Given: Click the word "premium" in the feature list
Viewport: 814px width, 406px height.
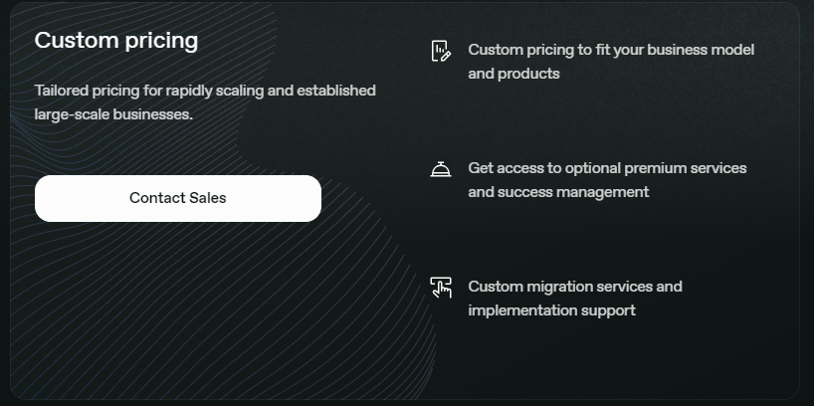Looking at the screenshot, I should click(x=654, y=168).
